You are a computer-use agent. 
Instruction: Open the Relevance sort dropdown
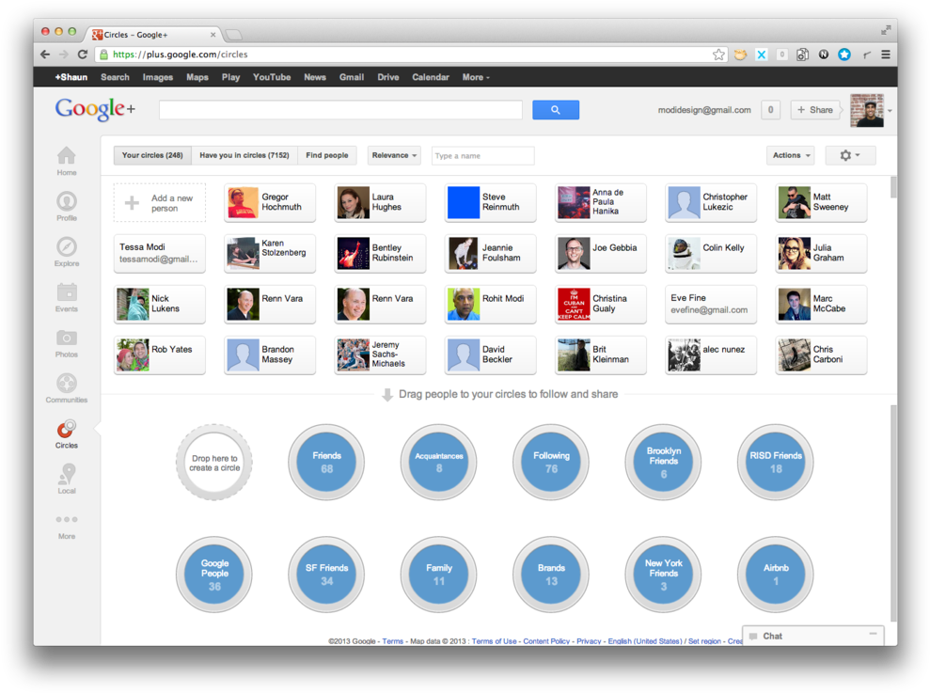[x=394, y=155]
